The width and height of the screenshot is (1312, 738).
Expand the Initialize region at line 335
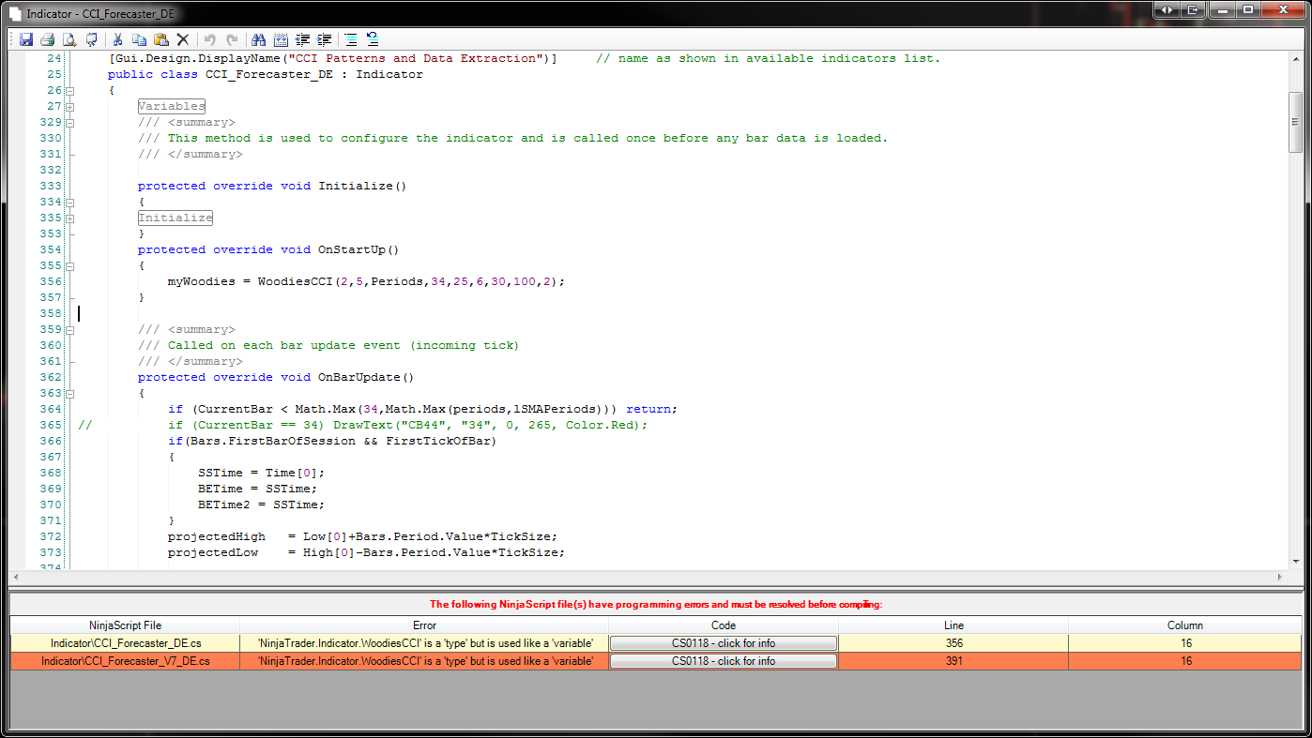click(70, 218)
